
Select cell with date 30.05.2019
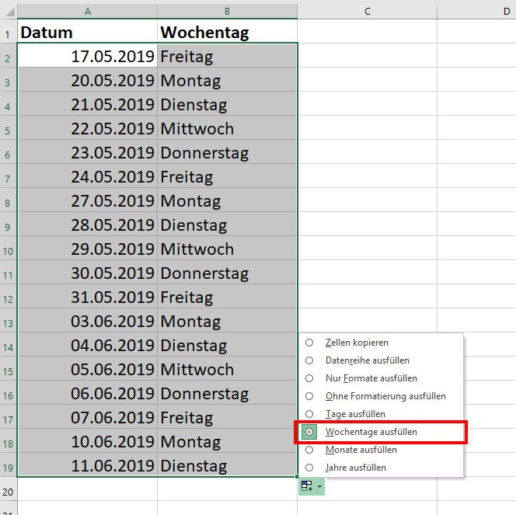point(88,272)
